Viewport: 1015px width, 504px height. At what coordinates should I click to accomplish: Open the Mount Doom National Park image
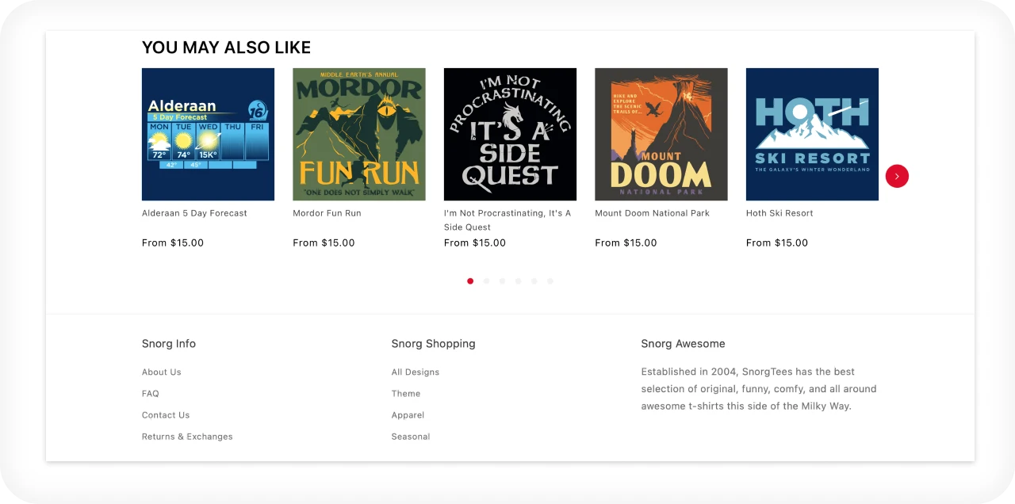point(661,134)
